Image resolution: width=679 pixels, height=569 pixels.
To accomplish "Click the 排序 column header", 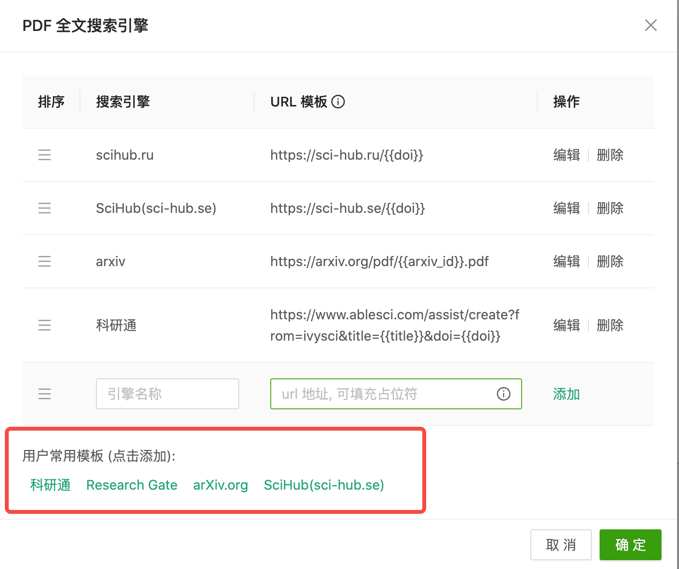I will 51,102.
